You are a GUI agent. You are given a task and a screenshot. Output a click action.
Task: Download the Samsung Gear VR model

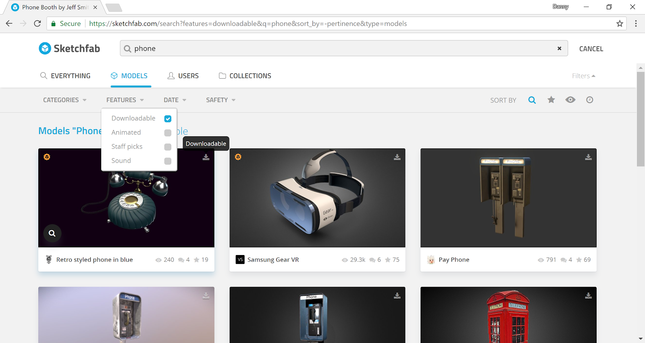pyautogui.click(x=397, y=157)
